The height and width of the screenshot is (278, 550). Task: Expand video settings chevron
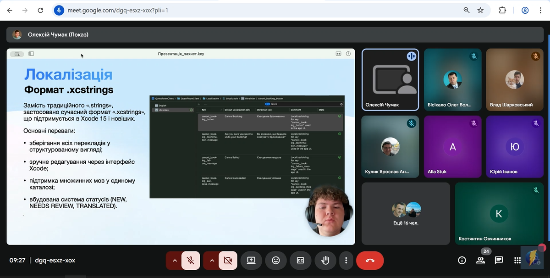[212, 261]
